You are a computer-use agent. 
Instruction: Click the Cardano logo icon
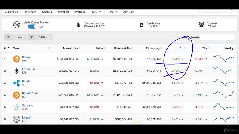[16, 107]
